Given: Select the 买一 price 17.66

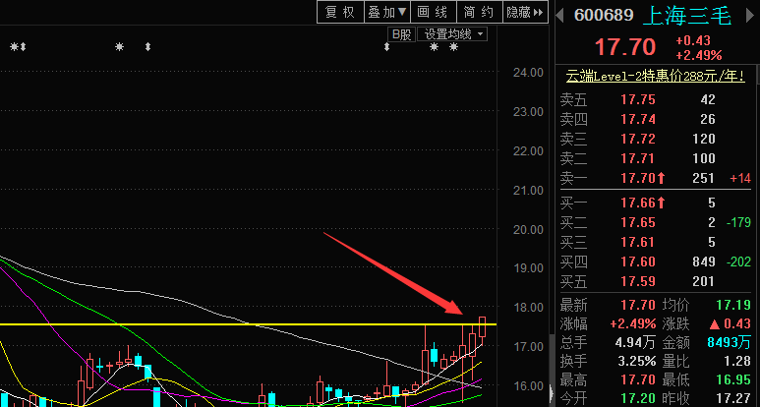Looking at the screenshot, I should (x=638, y=203).
